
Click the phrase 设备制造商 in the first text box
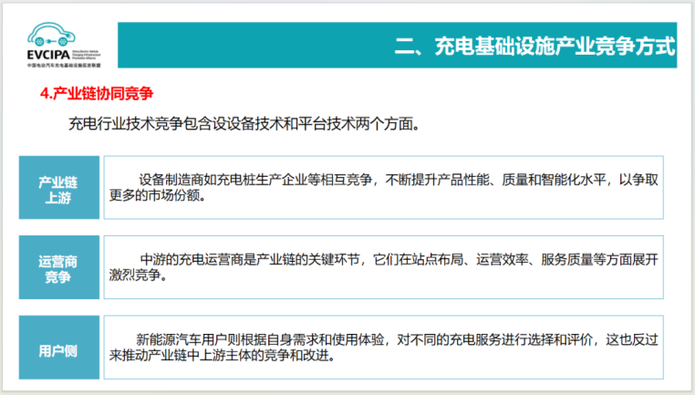(x=171, y=180)
